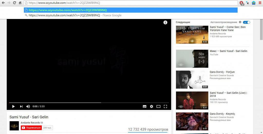Choose the Google search suggestion row
This screenshot has width=263, height=134.
pyautogui.click(x=131, y=15)
